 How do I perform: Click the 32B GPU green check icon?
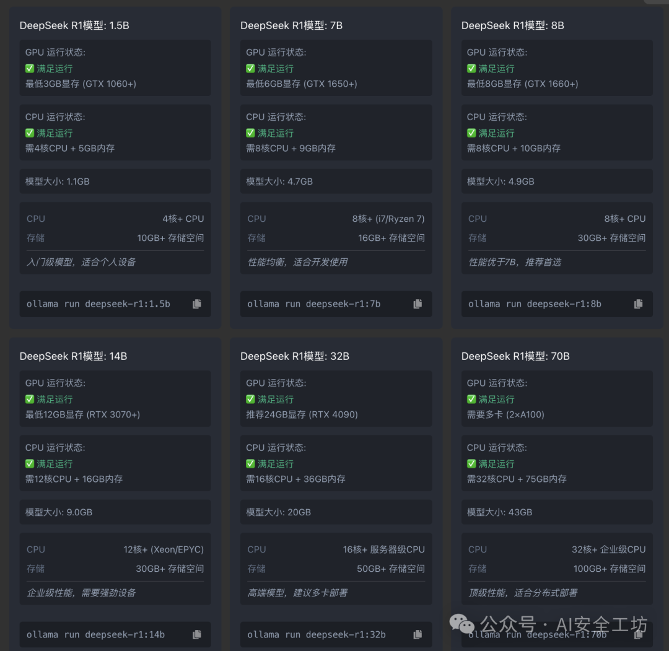click(250, 399)
